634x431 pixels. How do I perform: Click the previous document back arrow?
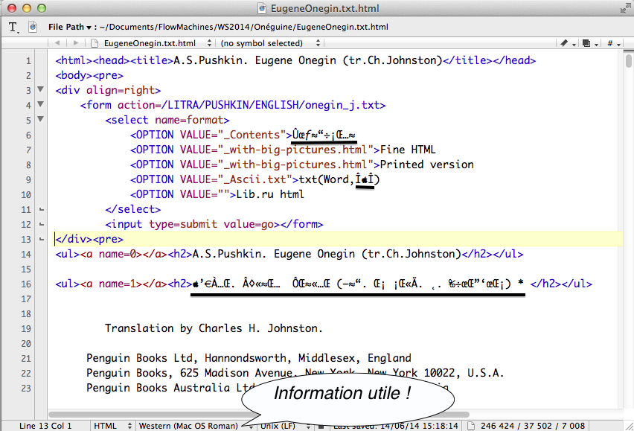click(59, 44)
